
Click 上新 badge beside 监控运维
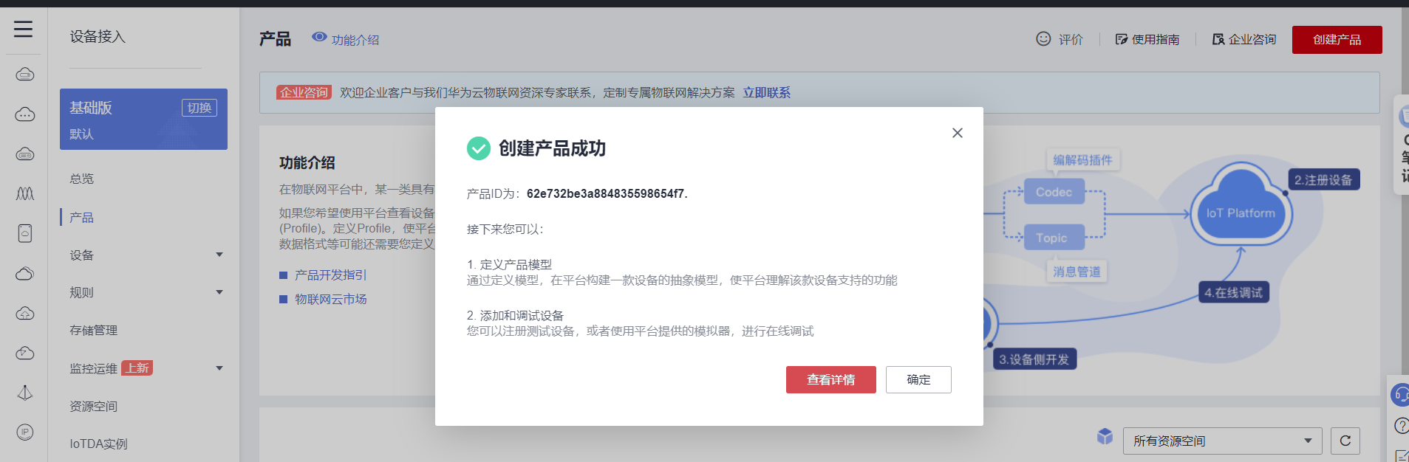(137, 368)
